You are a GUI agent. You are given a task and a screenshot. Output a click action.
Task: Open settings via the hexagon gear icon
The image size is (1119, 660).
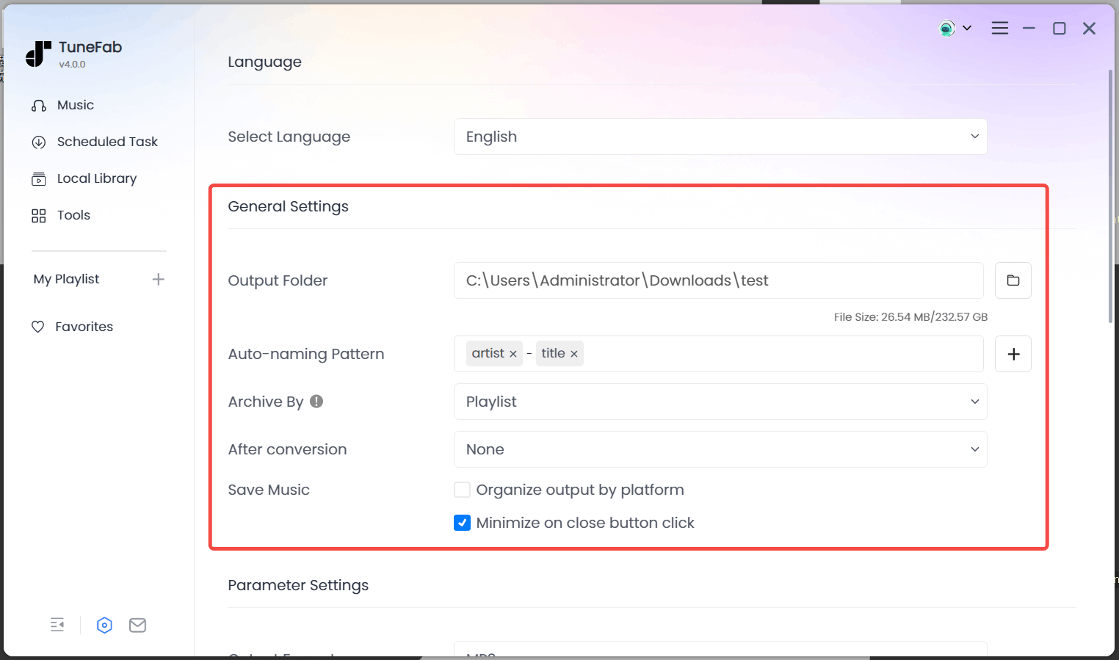(104, 625)
